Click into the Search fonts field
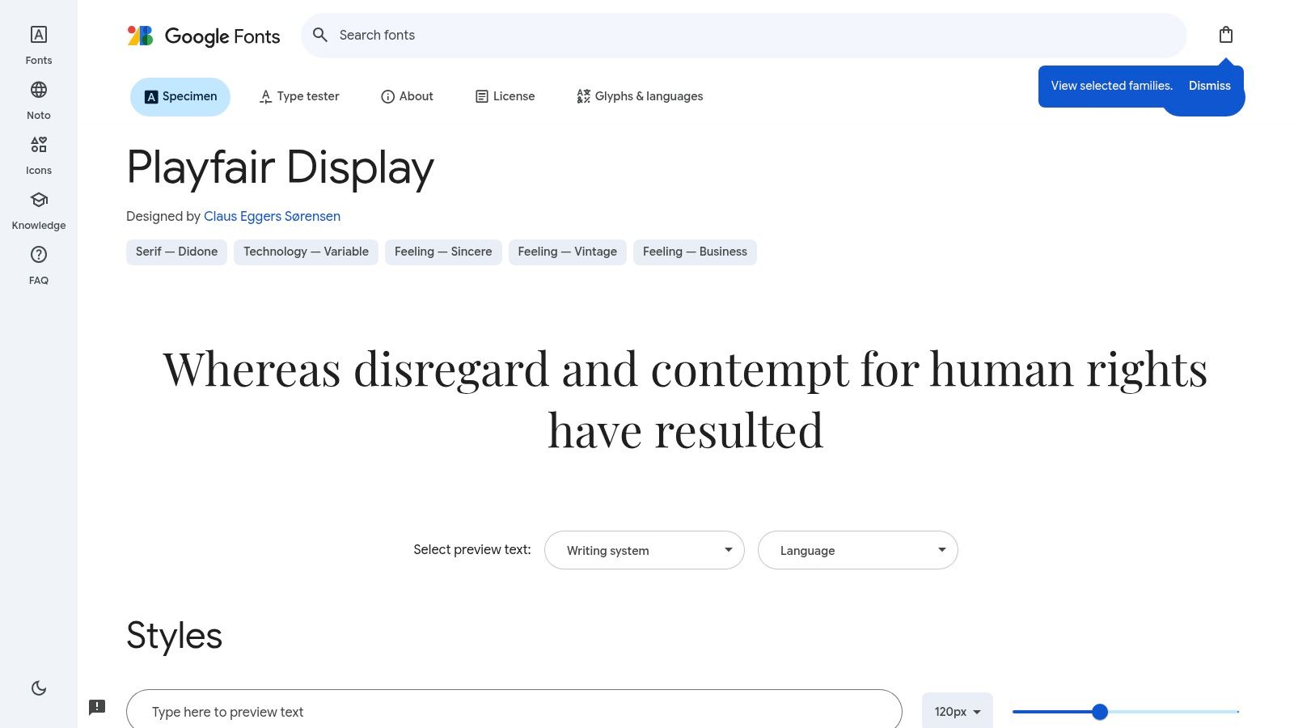The height and width of the screenshot is (728, 1294). pos(744,36)
